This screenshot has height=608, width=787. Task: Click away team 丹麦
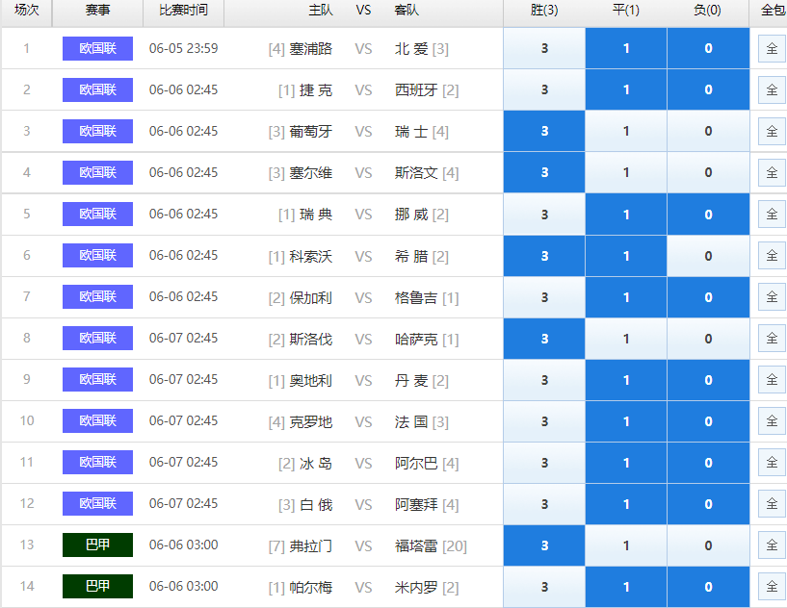click(411, 381)
